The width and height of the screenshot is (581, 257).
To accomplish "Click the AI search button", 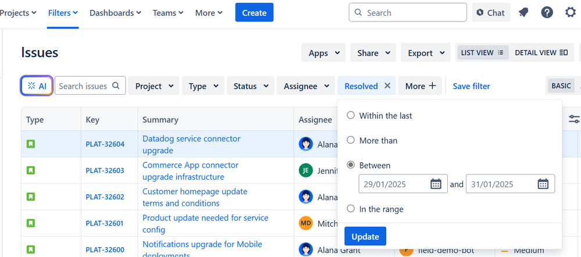I will pyautogui.click(x=37, y=86).
